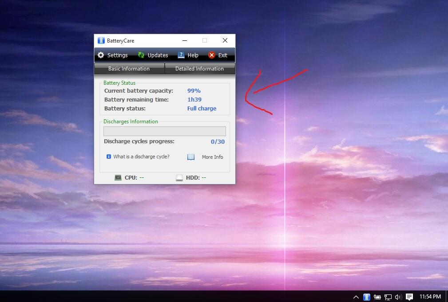Check for Updates in BatteryCare
The height and width of the screenshot is (302, 448).
pyautogui.click(x=153, y=55)
